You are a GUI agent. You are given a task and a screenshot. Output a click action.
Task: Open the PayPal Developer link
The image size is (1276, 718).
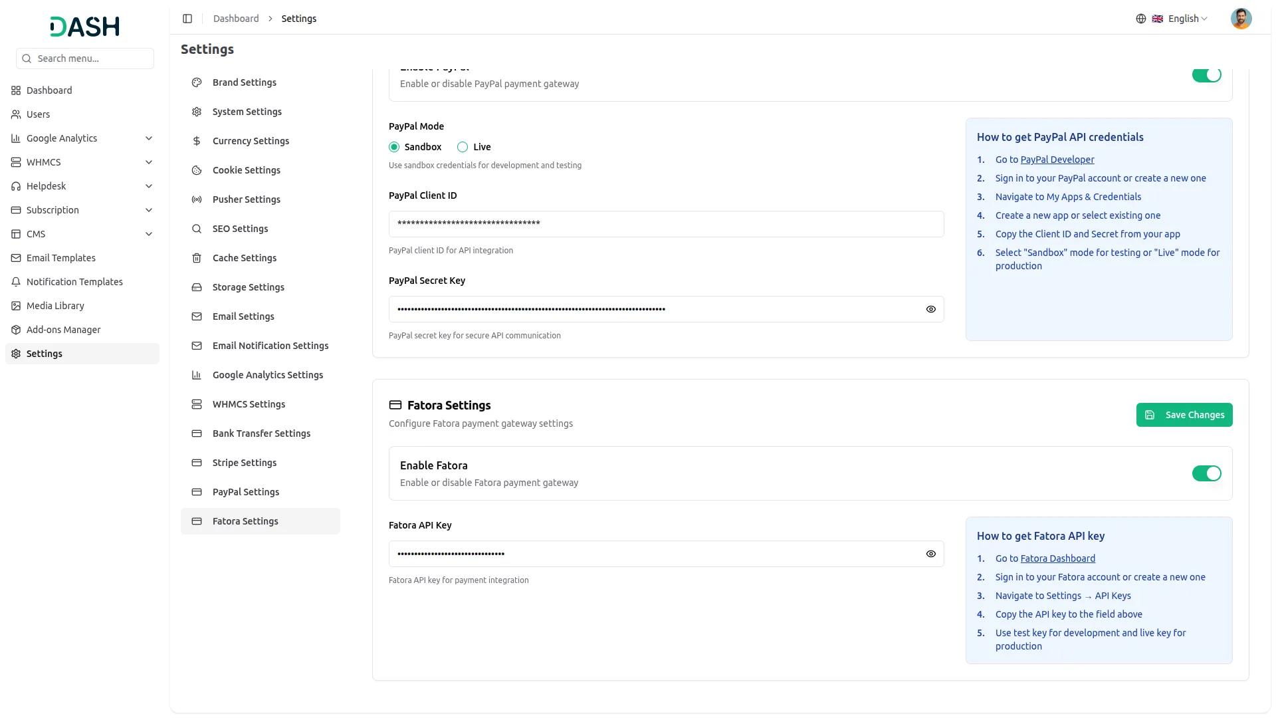1057,160
